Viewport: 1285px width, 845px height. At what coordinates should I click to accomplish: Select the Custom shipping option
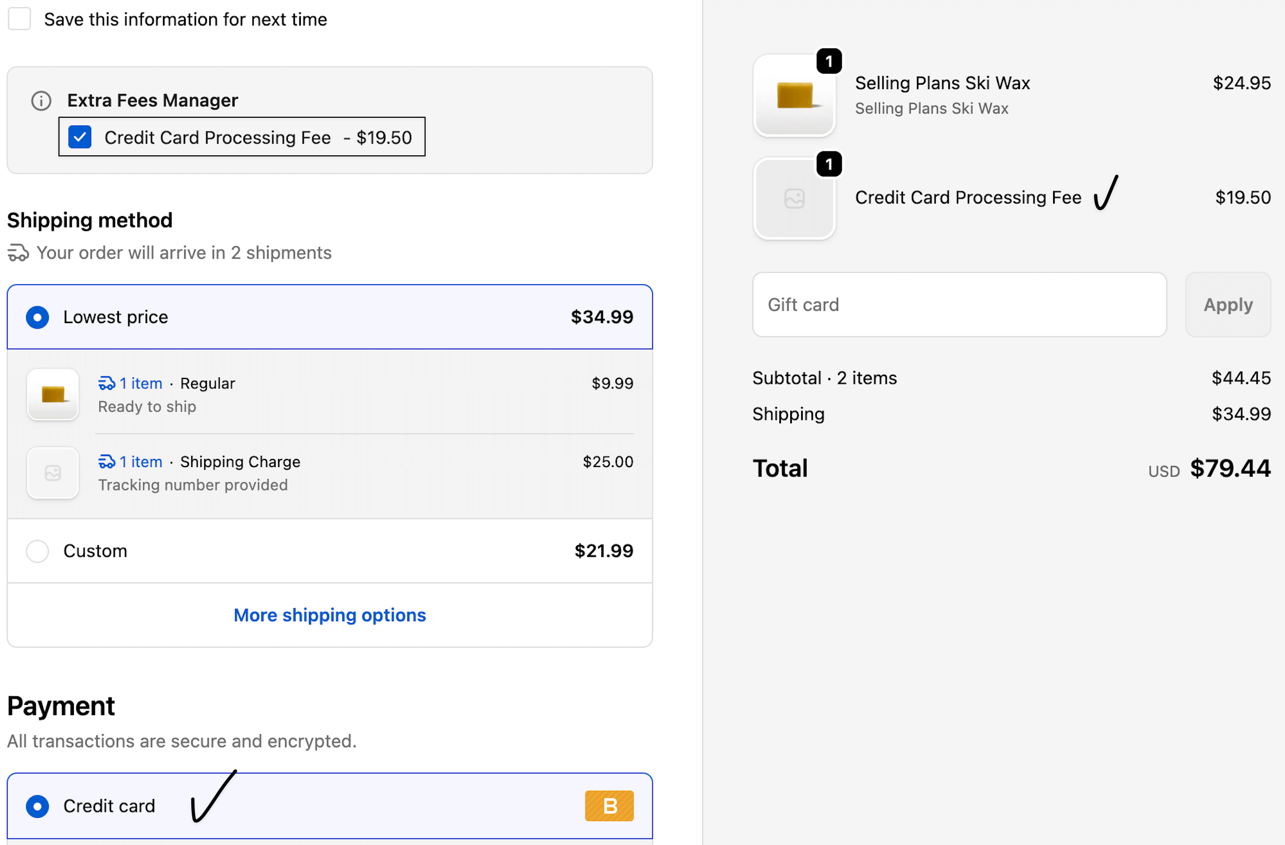(37, 551)
